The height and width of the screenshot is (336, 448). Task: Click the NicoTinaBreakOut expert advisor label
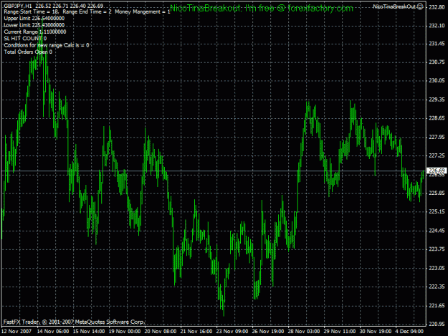click(394, 6)
